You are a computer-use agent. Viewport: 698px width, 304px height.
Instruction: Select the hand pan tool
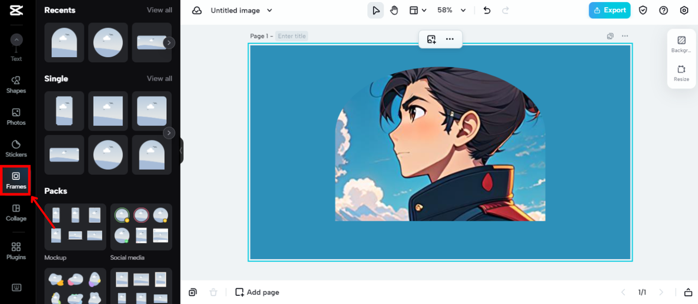coord(395,10)
